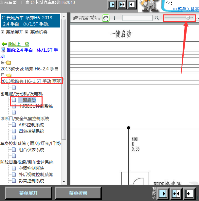Open 一键启动 tree item
This screenshot has width=199, height=201.
pyautogui.click(x=27, y=100)
